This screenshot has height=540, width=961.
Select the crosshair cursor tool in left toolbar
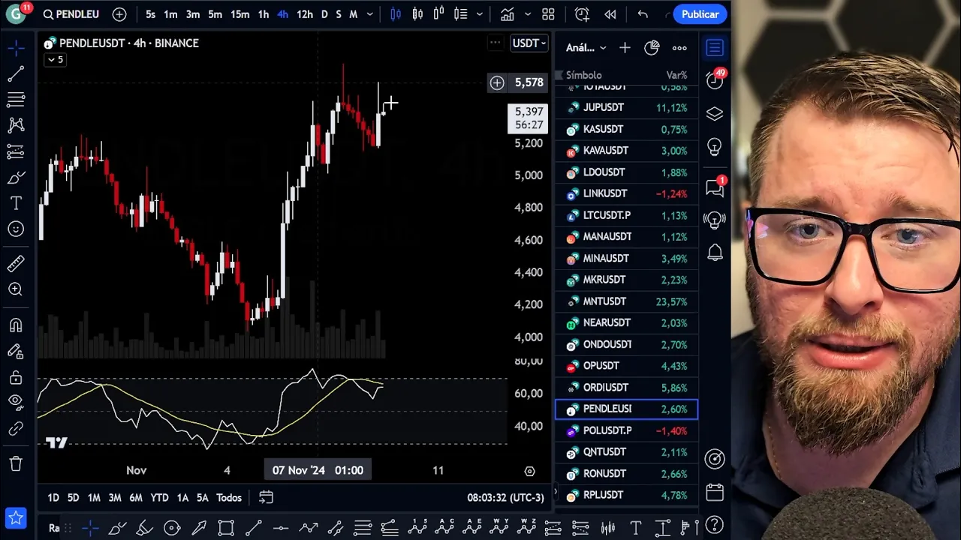(16, 49)
